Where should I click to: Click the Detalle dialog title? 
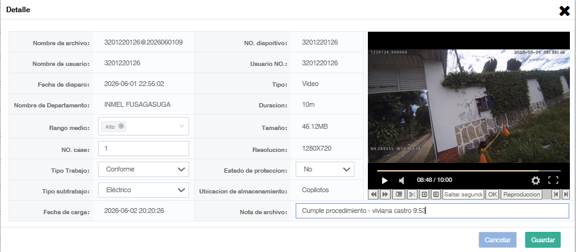click(x=18, y=10)
